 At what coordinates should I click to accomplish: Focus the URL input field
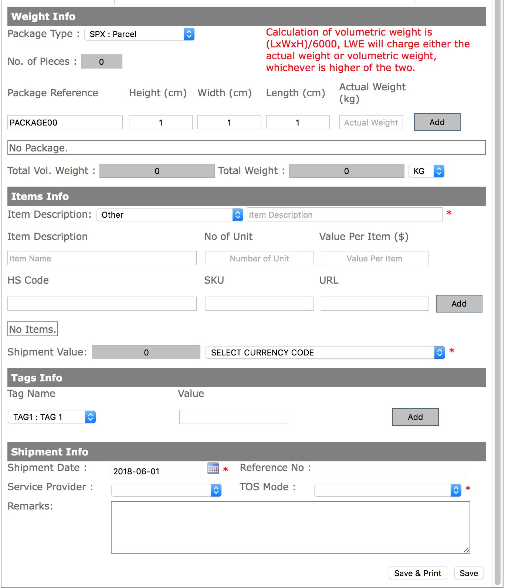tap(374, 304)
